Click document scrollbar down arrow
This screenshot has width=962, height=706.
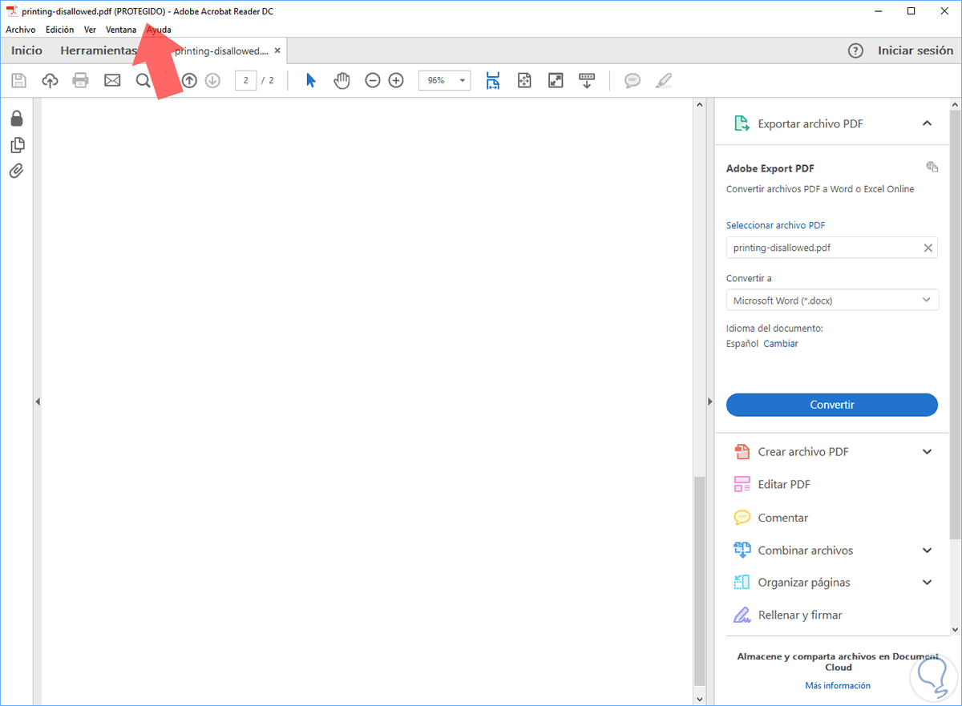700,699
